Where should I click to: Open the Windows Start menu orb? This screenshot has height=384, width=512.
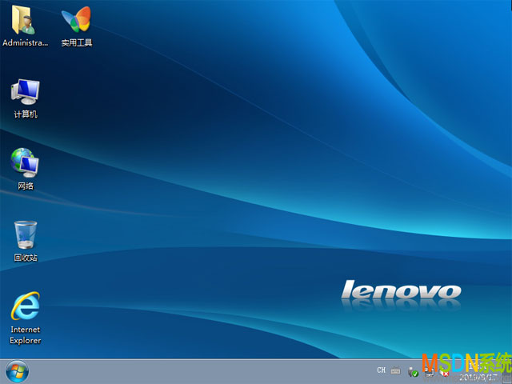point(17,371)
